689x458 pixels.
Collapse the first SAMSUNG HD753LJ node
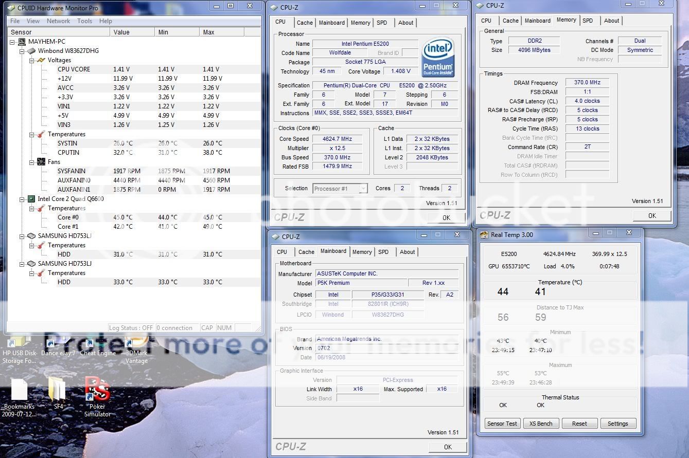coord(23,236)
